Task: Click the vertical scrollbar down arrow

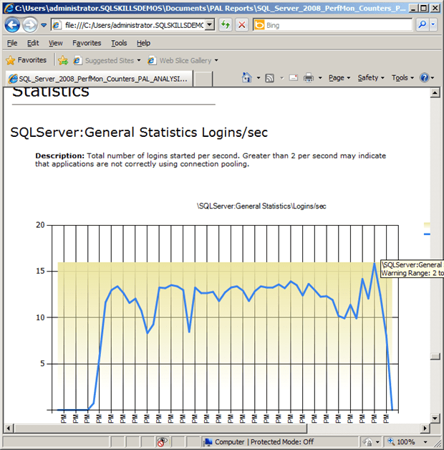Action: pyautogui.click(x=435, y=418)
